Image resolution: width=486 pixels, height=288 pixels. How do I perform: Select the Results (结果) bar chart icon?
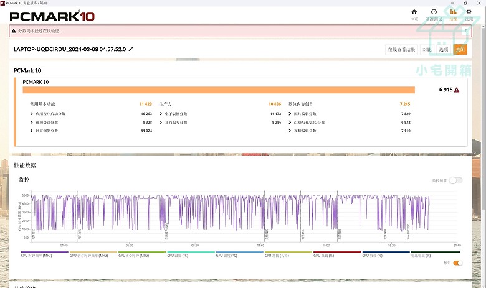[453, 14]
